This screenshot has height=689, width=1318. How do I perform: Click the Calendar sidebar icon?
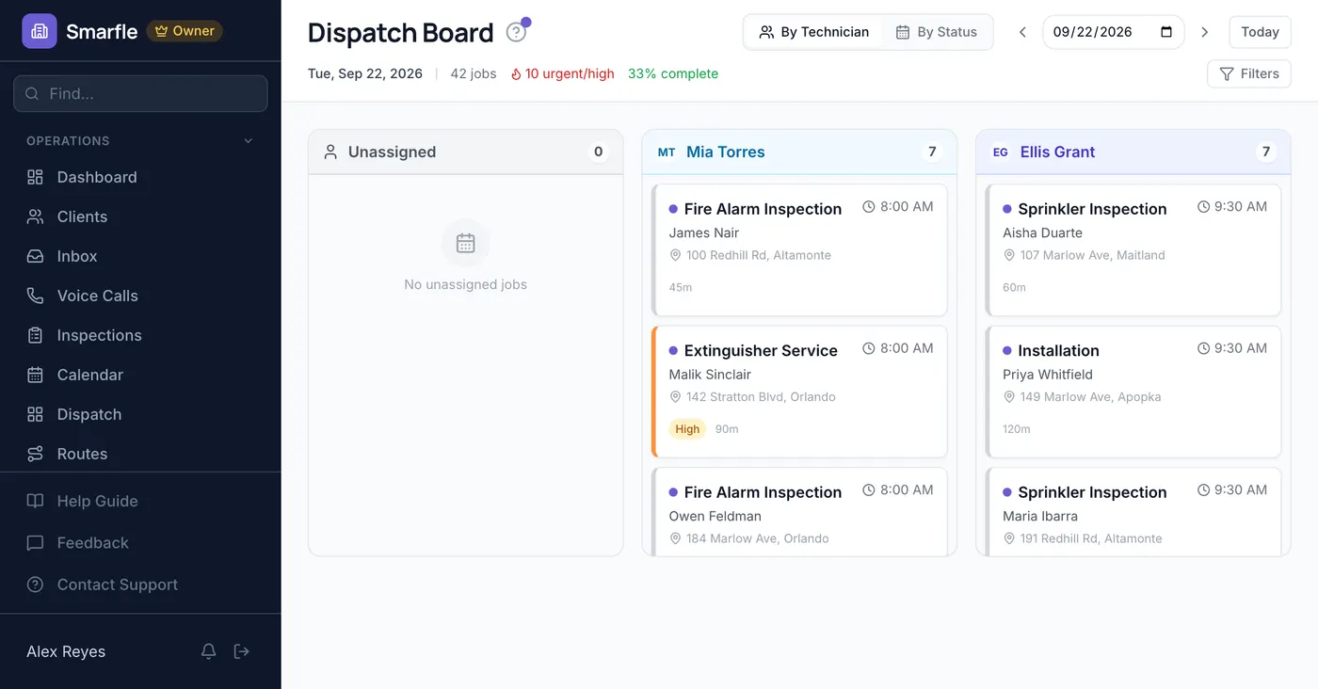tap(35, 375)
